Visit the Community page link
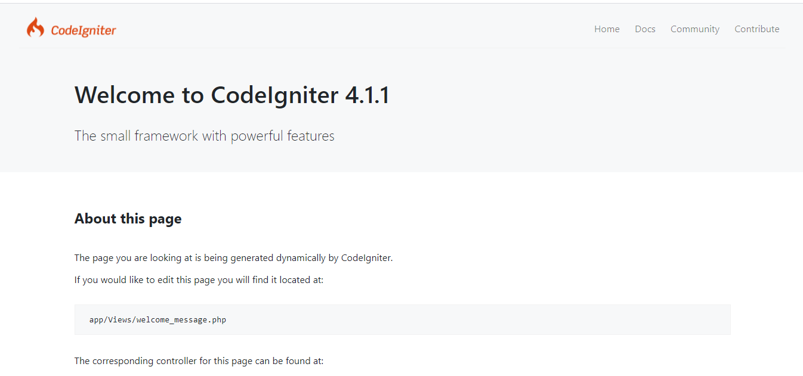This screenshot has width=803, height=376. pos(694,29)
